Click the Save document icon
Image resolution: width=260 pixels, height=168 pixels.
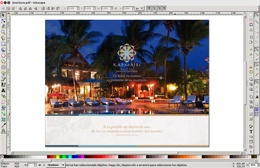tap(251, 25)
